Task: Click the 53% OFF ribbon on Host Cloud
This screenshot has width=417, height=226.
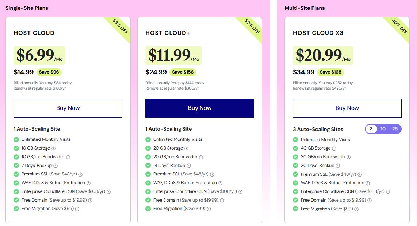Action: click(120, 27)
